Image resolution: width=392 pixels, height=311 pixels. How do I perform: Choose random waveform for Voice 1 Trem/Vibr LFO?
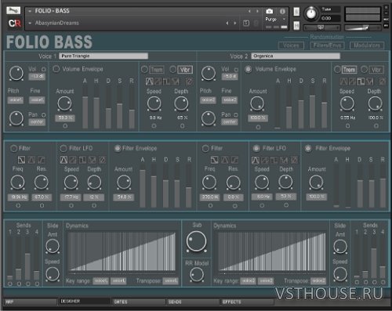coord(176,81)
